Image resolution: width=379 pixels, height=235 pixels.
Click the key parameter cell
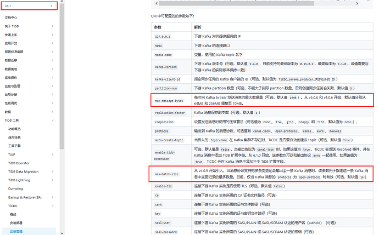[x=171, y=214]
